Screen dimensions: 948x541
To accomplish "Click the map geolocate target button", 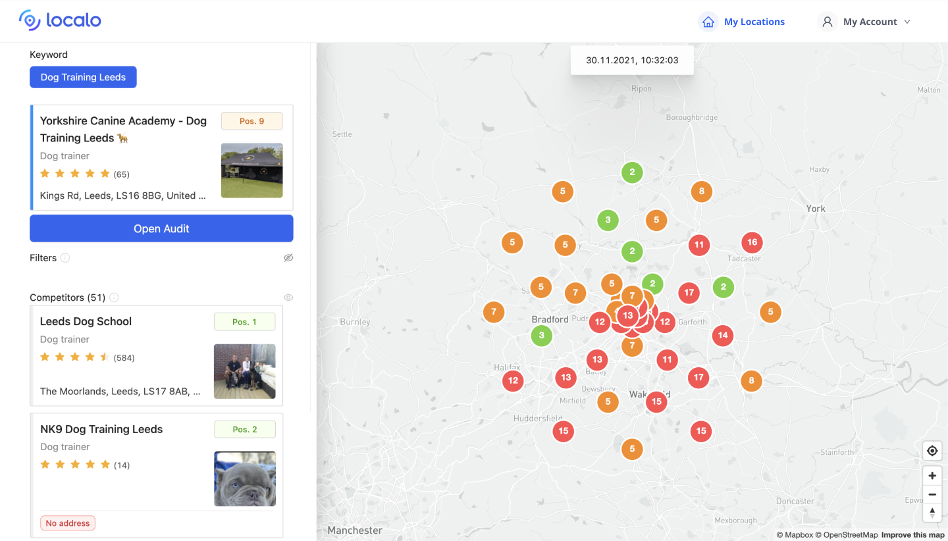I will 932,451.
